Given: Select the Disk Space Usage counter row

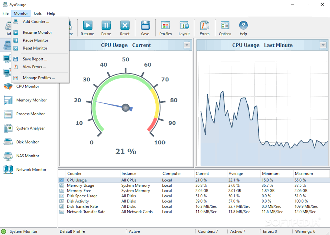Looking at the screenshot, I should (194, 196).
